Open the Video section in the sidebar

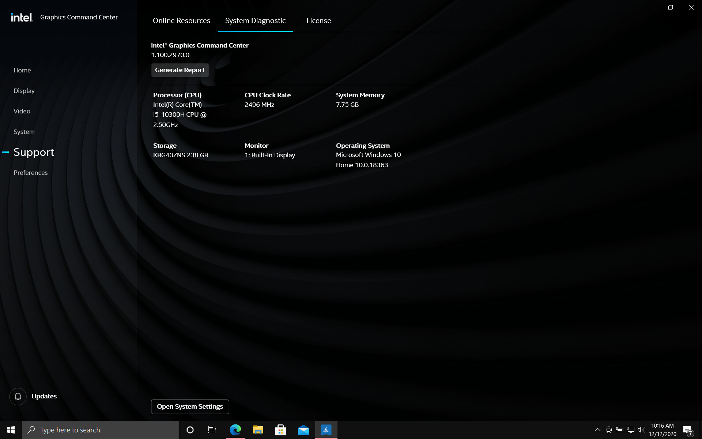pos(22,111)
